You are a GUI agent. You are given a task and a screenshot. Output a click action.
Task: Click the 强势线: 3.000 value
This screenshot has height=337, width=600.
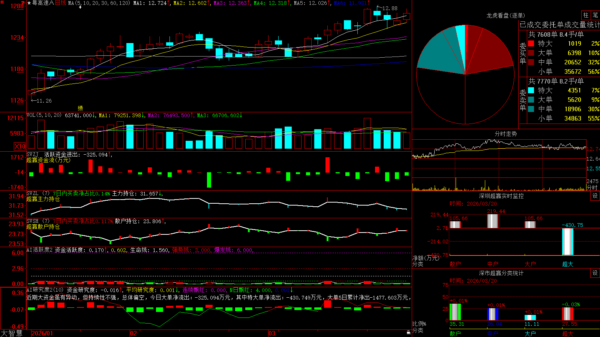[x=191, y=250]
